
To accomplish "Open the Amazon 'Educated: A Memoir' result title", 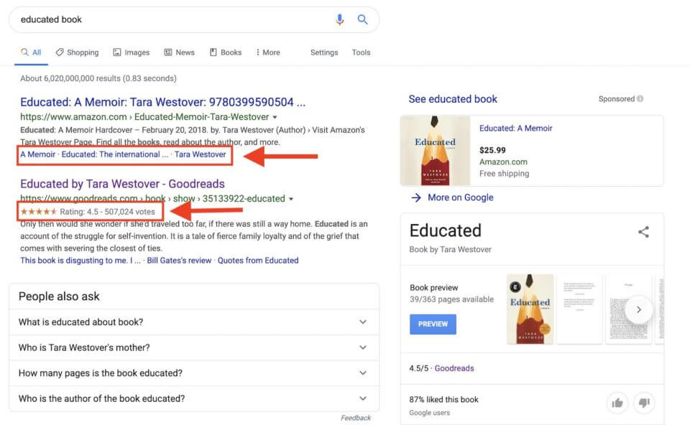I will [x=163, y=102].
